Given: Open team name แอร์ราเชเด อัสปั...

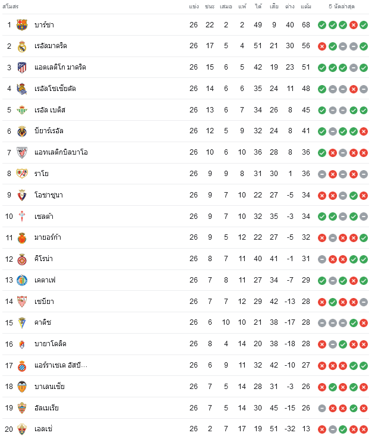Looking at the screenshot, I should [61, 365].
